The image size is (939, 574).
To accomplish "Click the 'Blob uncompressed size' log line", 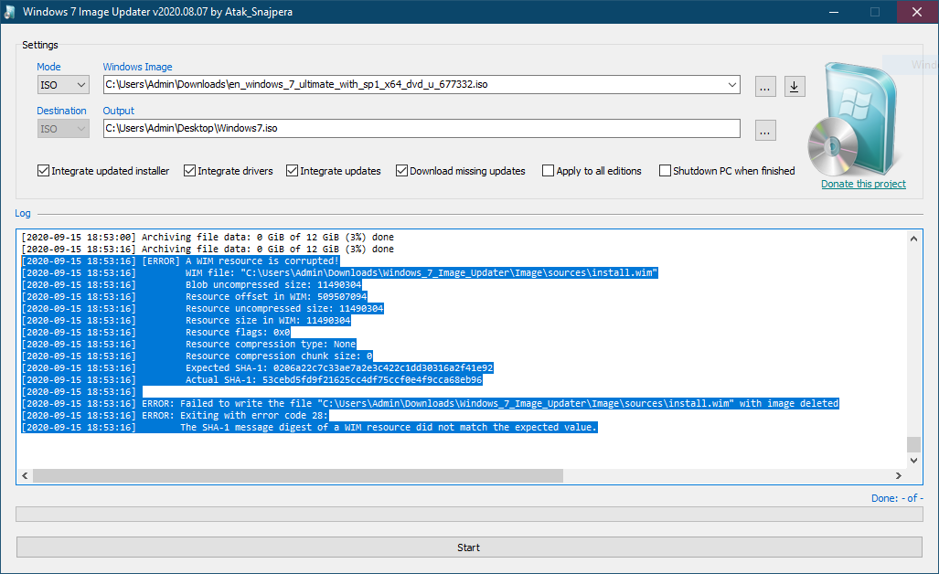I will click(x=191, y=285).
